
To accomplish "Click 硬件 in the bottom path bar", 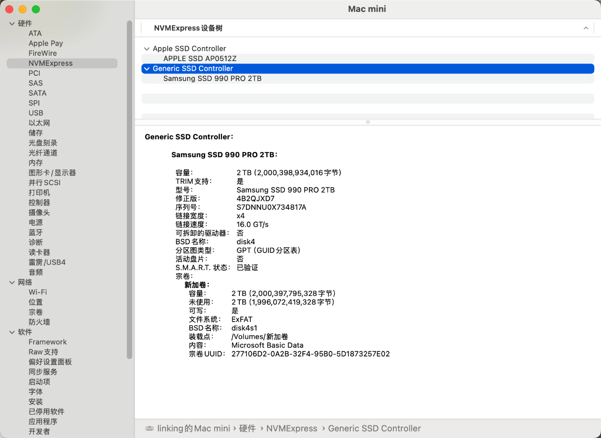I will (247, 429).
